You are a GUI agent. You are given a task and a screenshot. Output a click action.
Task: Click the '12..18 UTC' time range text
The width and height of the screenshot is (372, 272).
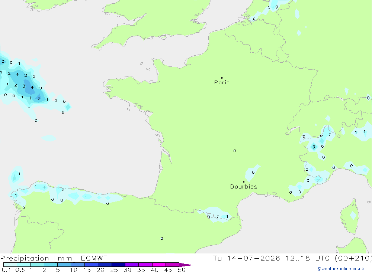(x=308, y=258)
